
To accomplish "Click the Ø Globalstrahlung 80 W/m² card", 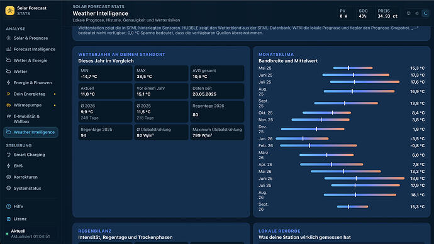I will coord(161,132).
